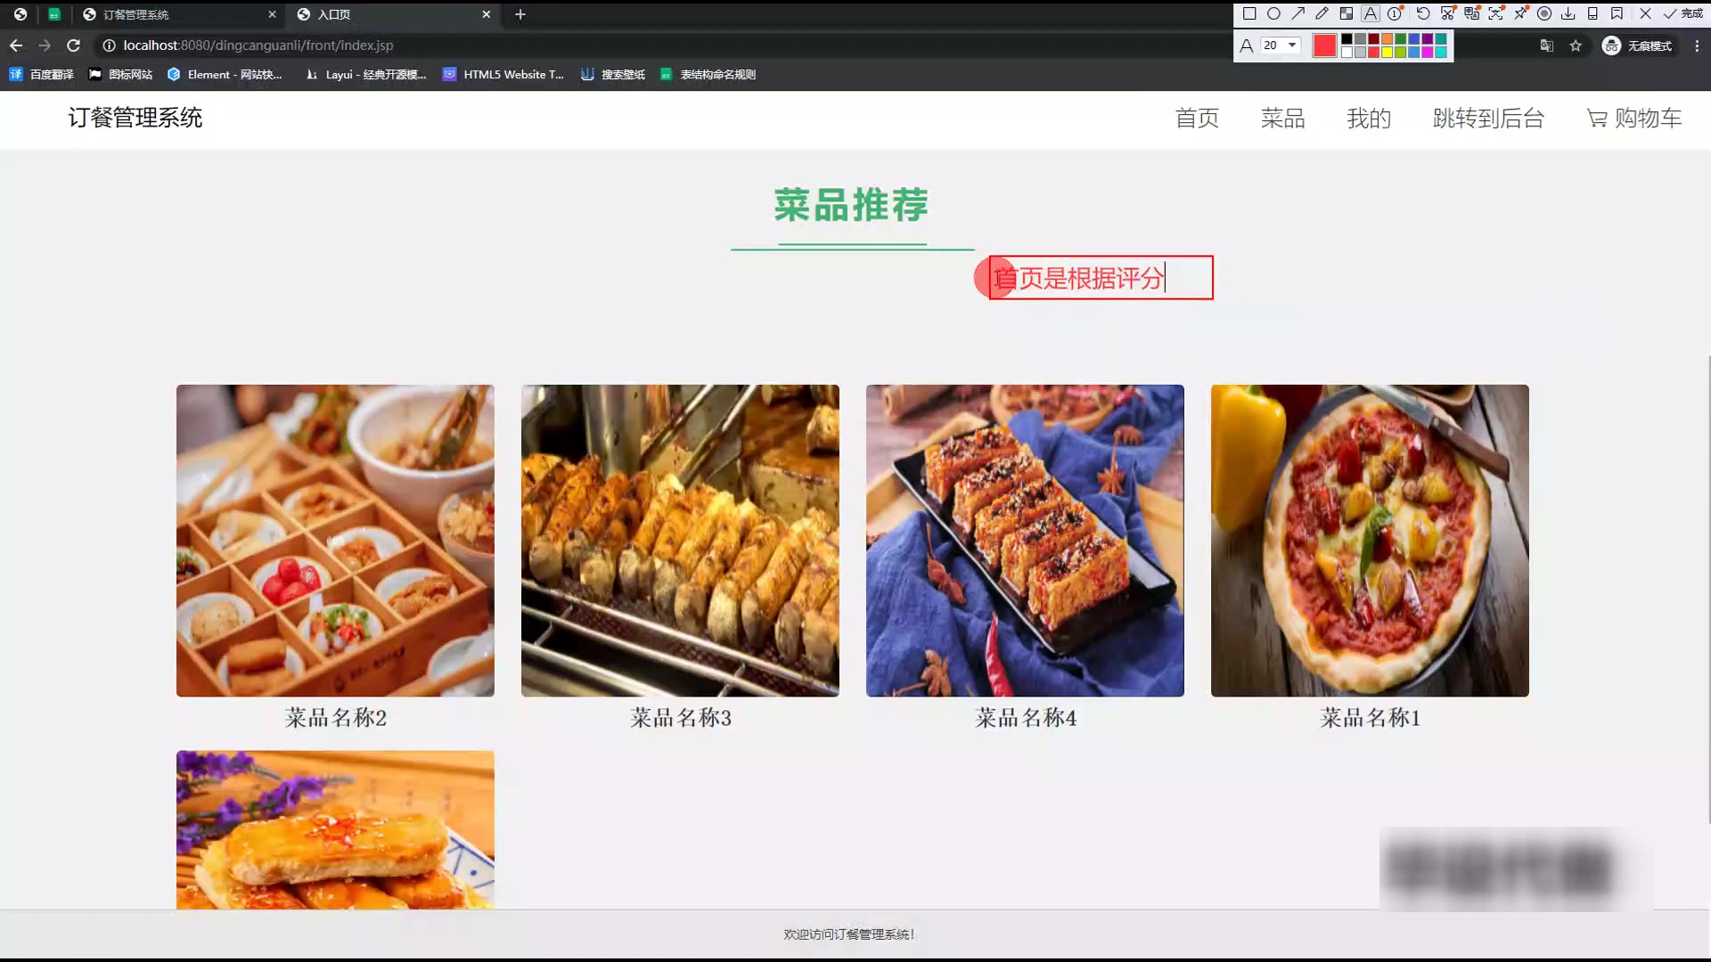Image resolution: width=1711 pixels, height=962 pixels.
Task: Cancel the screenshot with X icon
Action: [x=1645, y=13]
